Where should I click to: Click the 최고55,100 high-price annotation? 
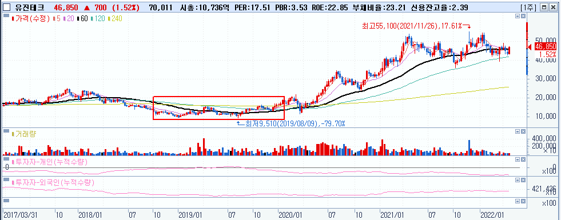click(x=416, y=26)
